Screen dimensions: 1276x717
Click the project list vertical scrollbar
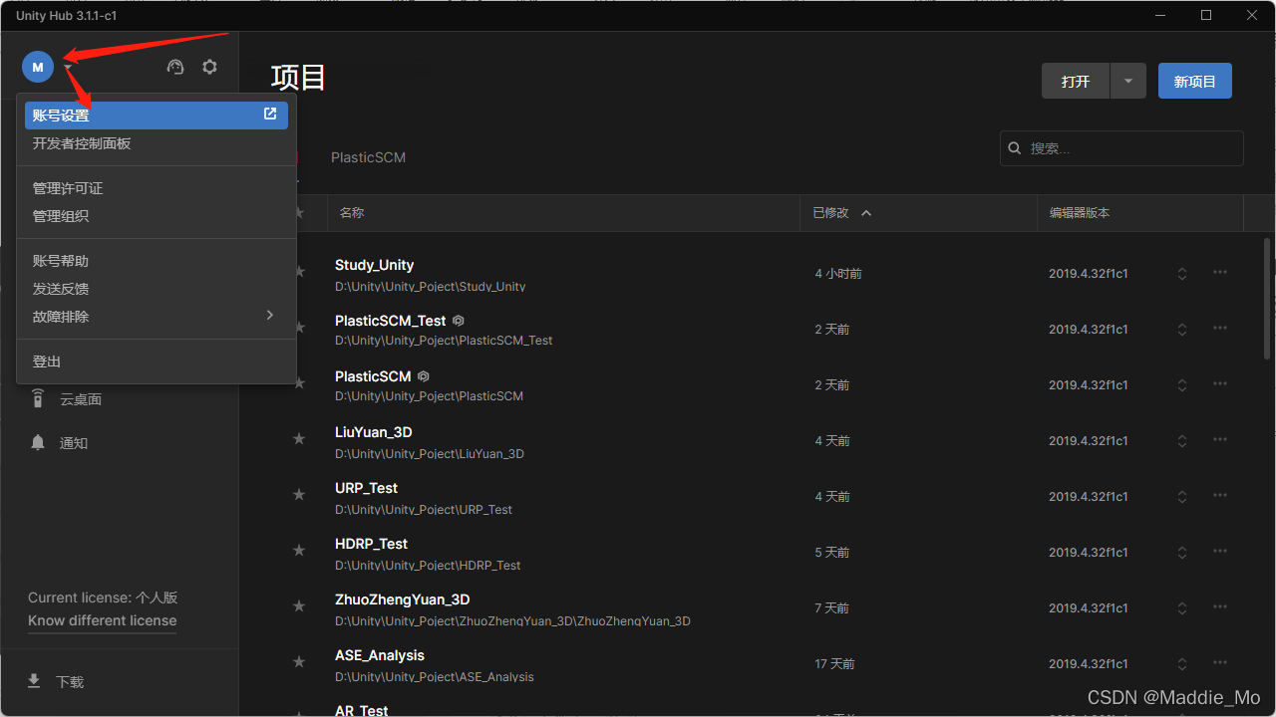coord(1268,299)
